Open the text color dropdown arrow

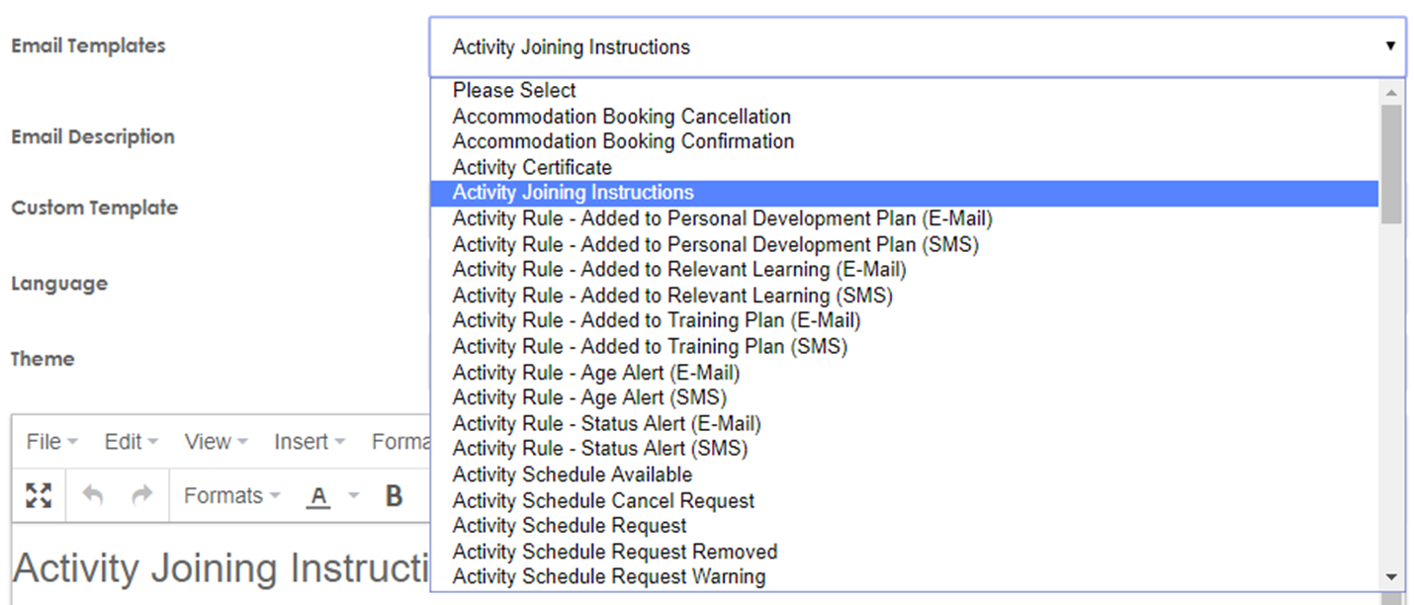click(x=354, y=496)
